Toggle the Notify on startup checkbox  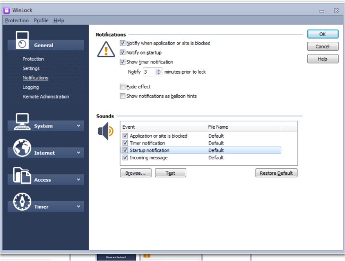click(123, 52)
